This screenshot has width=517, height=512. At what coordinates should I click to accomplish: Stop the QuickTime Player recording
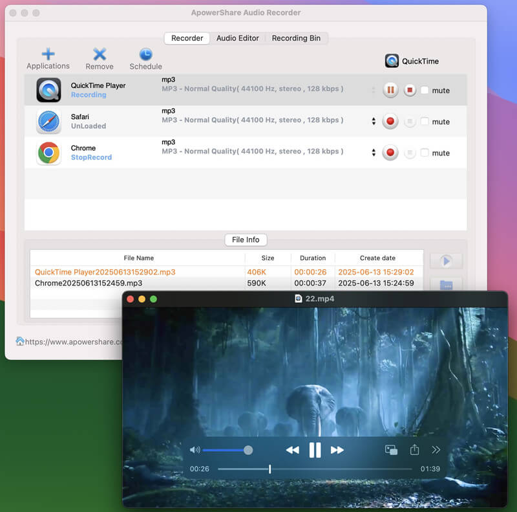tap(410, 90)
